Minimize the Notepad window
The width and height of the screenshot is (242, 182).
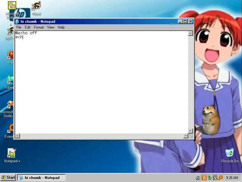pyautogui.click(x=180, y=22)
